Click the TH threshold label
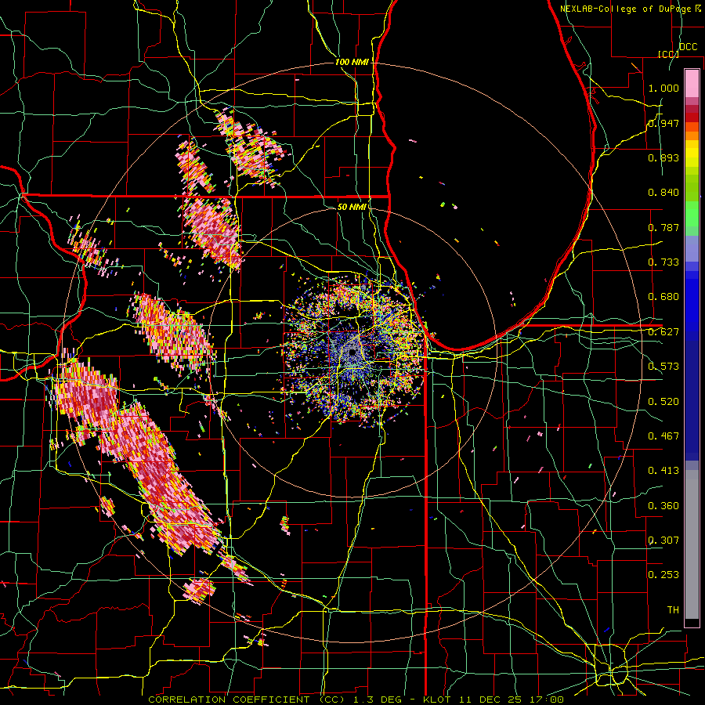705x705 pixels. [673, 609]
